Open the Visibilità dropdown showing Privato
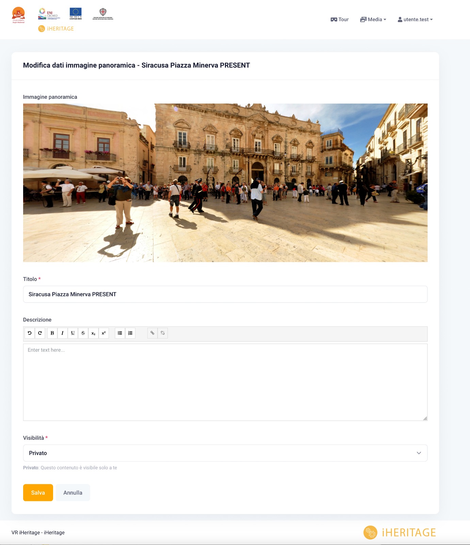The width and height of the screenshot is (470, 545). point(225,453)
